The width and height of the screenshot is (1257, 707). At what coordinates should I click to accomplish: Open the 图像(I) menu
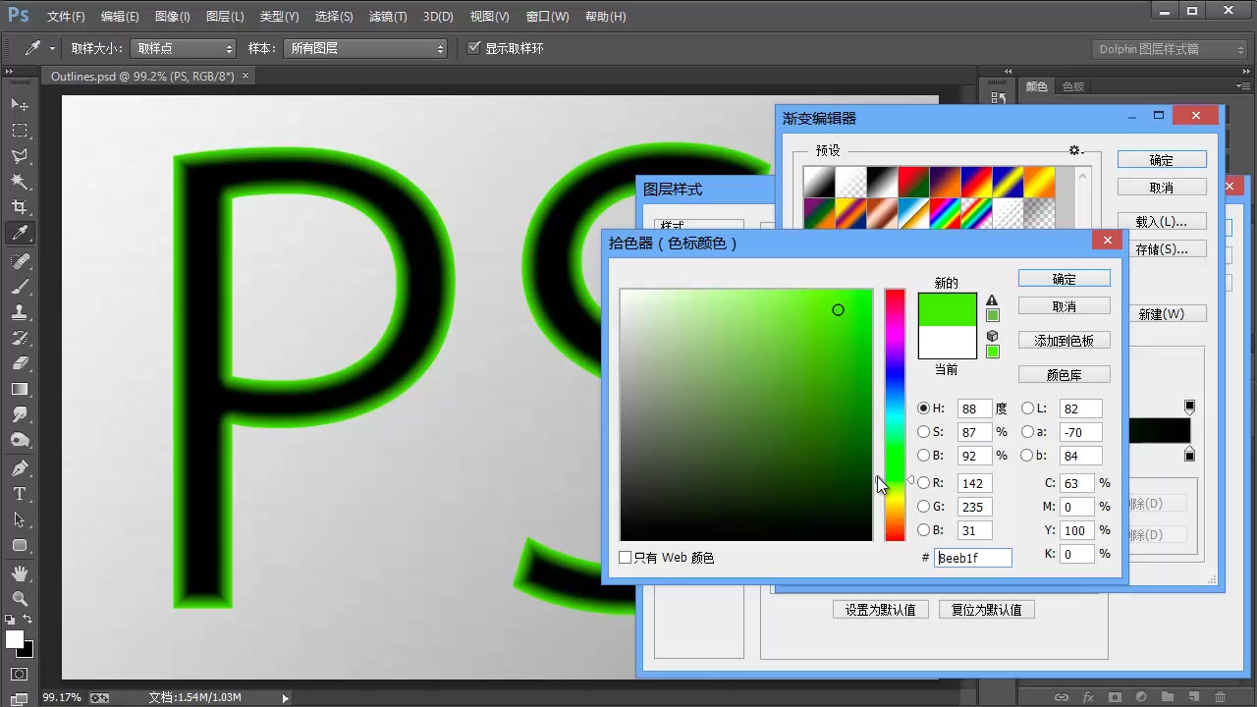point(173,17)
